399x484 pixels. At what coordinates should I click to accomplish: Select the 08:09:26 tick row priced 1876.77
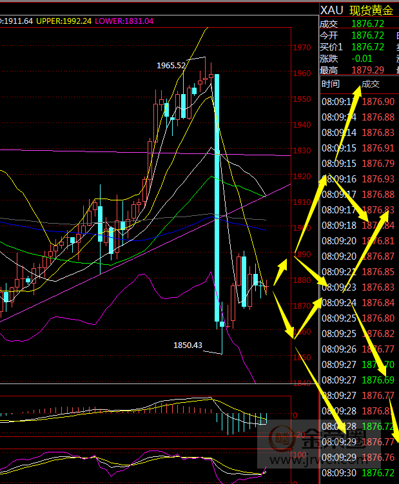pyautogui.click(x=358, y=349)
